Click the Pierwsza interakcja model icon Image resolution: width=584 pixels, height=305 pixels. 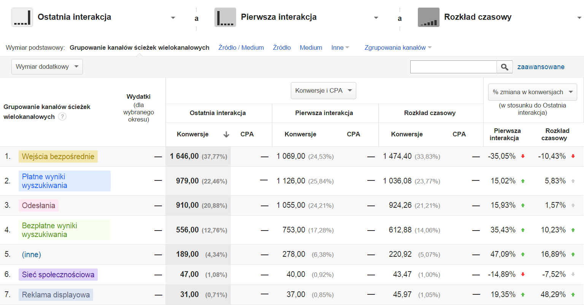225,17
